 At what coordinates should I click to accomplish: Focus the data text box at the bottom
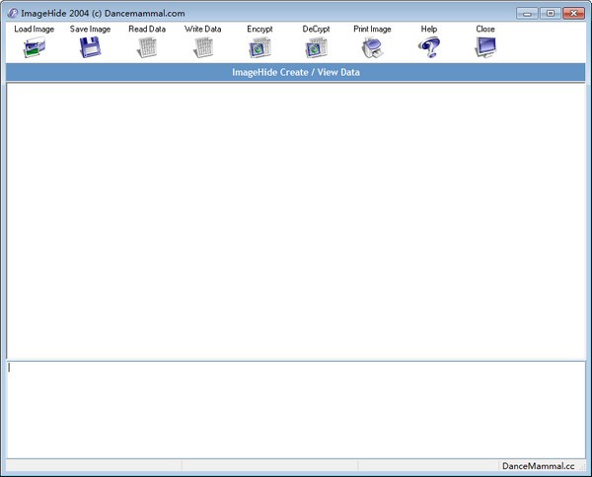[x=296, y=407]
